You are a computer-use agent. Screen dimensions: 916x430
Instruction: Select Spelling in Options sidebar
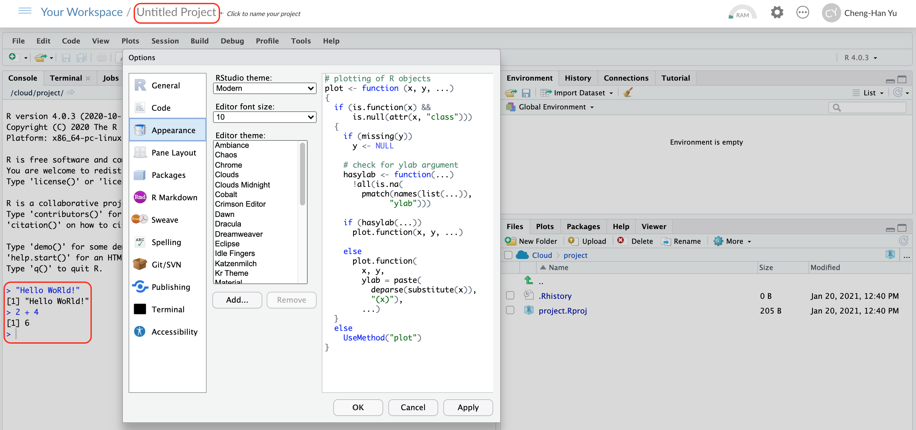pyautogui.click(x=168, y=242)
